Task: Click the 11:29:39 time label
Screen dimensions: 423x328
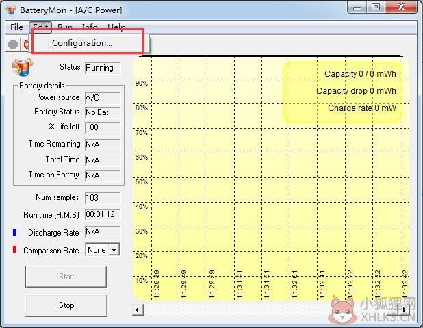Action: [156, 284]
